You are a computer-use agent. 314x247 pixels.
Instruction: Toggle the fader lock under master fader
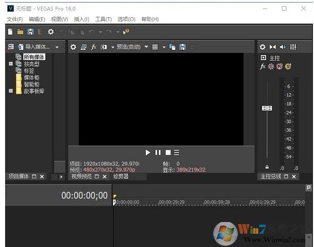click(x=267, y=167)
